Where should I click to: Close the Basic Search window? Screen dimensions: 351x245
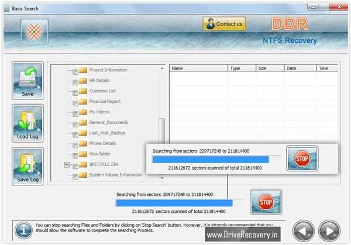click(339, 7)
